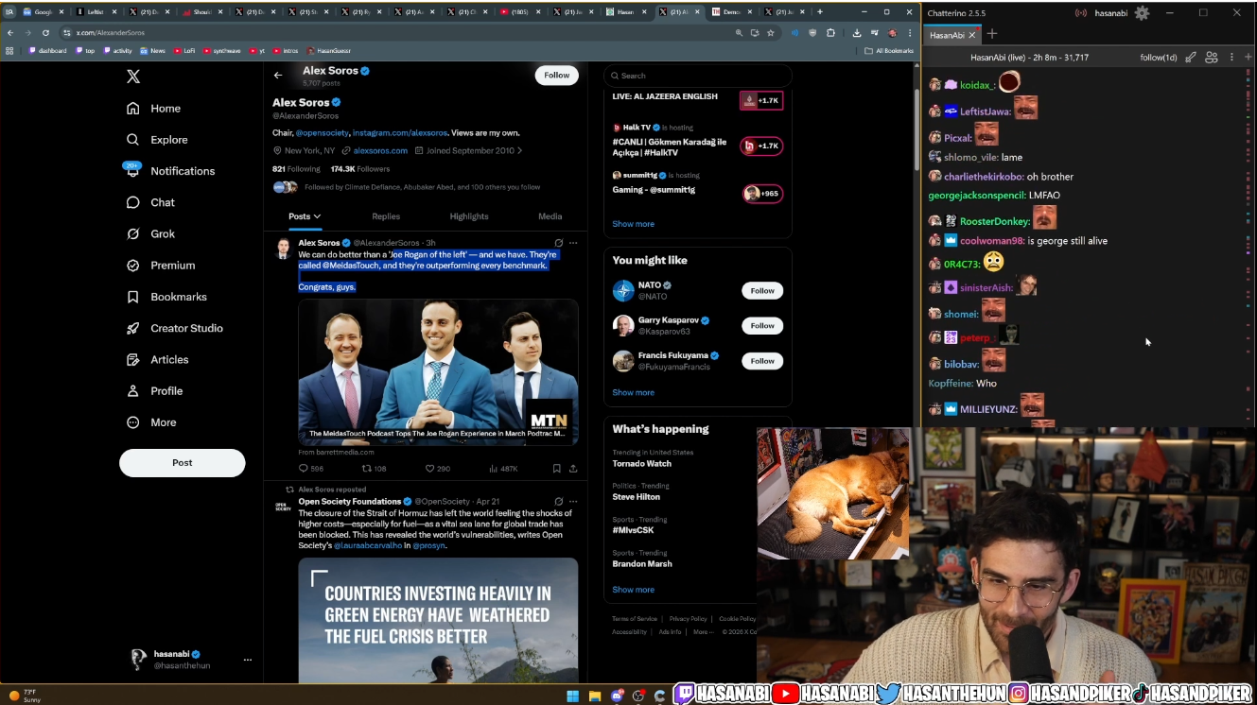Expand the joined September 2010 details chevron
1257x705 pixels.
pyautogui.click(x=519, y=151)
